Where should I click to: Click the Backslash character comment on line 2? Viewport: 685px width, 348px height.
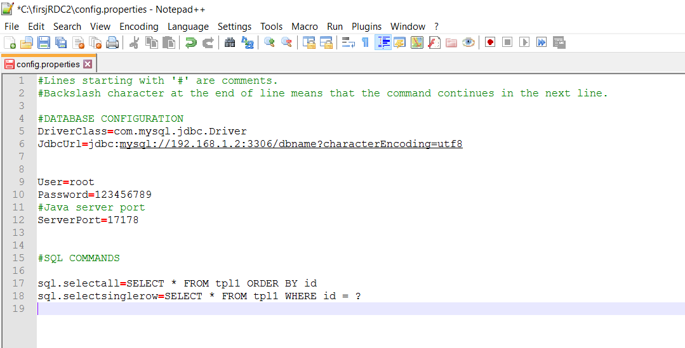(323, 93)
